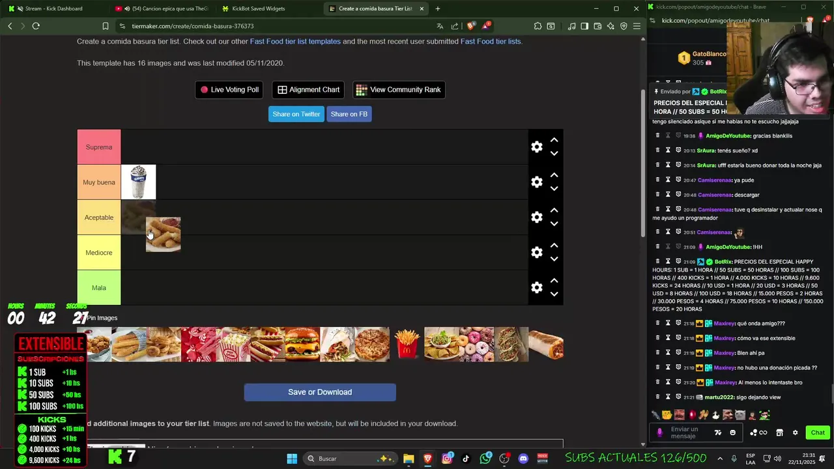Open Brave Leo AI sparkle icon
This screenshot has height=469, width=834.
click(x=611, y=26)
